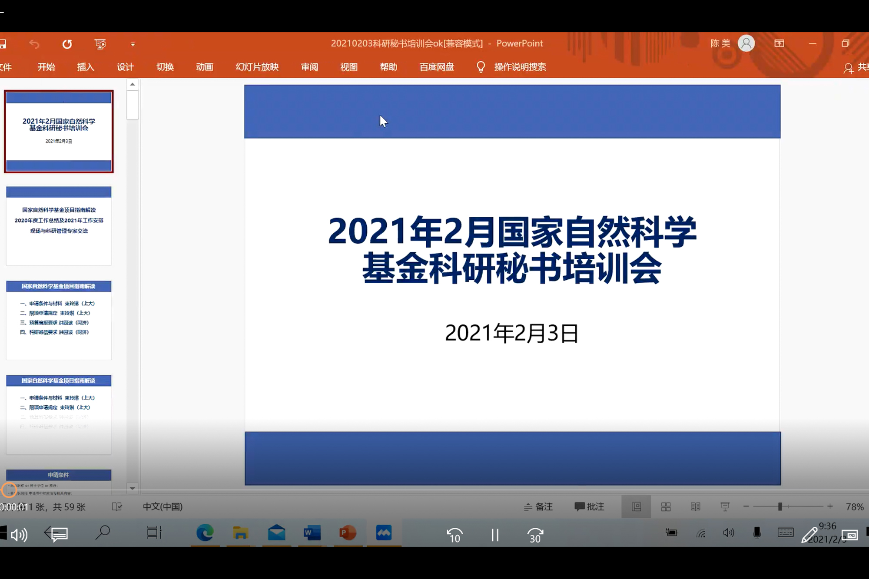
Task: Click the 中文(中国) language selector
Action: click(163, 506)
